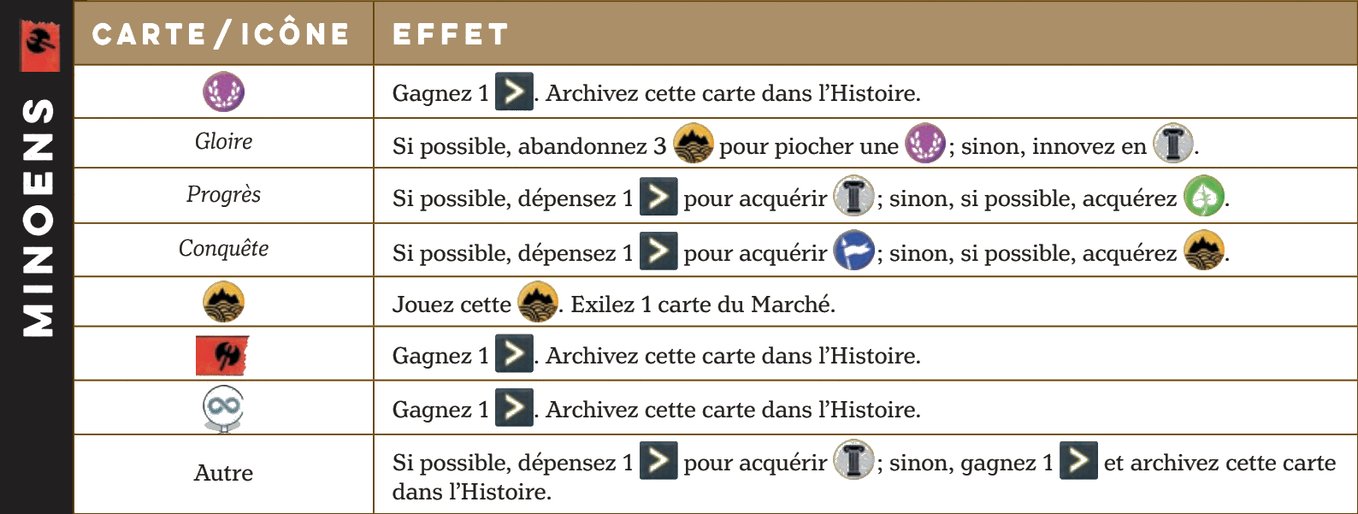Select the Autre row label
Image resolution: width=1358 pixels, height=514 pixels.
pyautogui.click(x=223, y=473)
